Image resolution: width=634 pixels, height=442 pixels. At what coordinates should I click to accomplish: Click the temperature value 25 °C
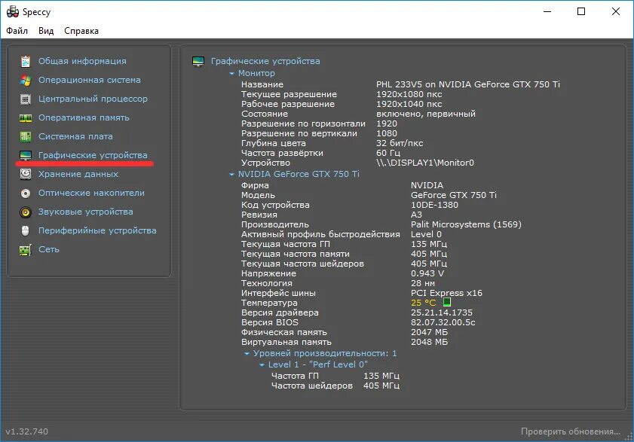[x=424, y=303]
